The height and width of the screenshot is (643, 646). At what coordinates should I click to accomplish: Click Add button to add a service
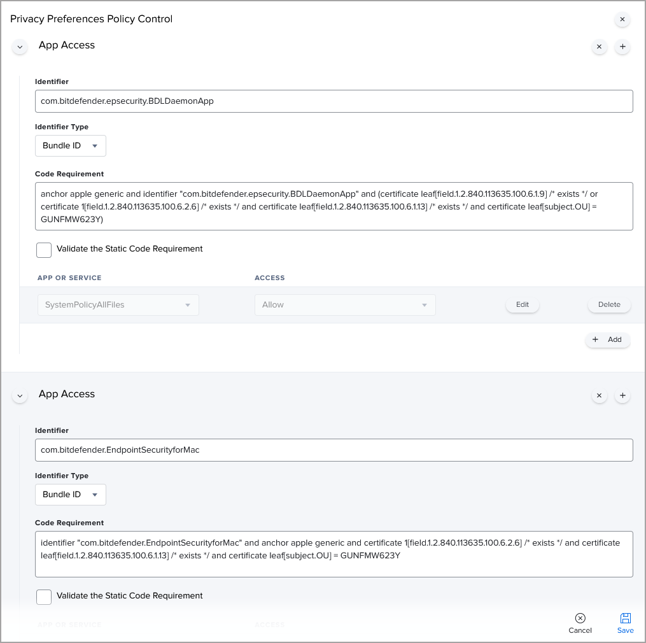click(x=607, y=340)
